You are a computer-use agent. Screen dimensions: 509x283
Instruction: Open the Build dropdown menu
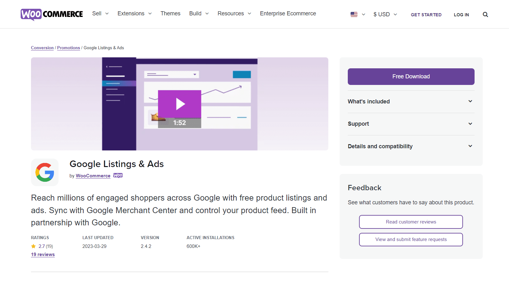tap(198, 13)
